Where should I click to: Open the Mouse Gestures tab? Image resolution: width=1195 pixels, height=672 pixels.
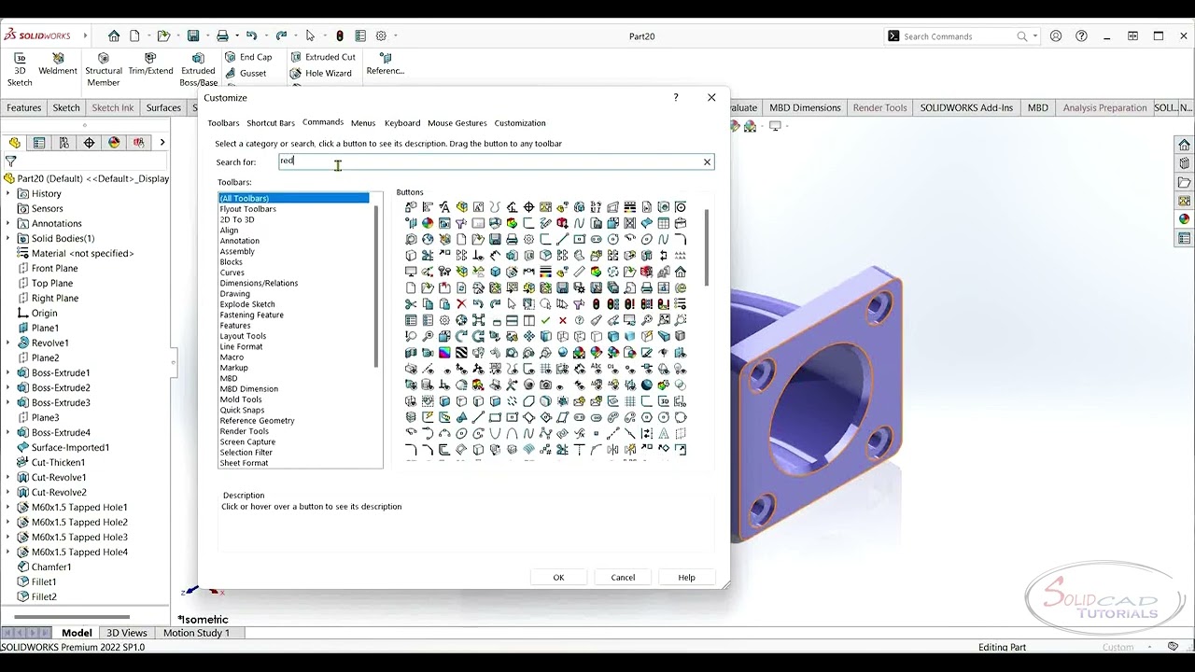tap(457, 123)
